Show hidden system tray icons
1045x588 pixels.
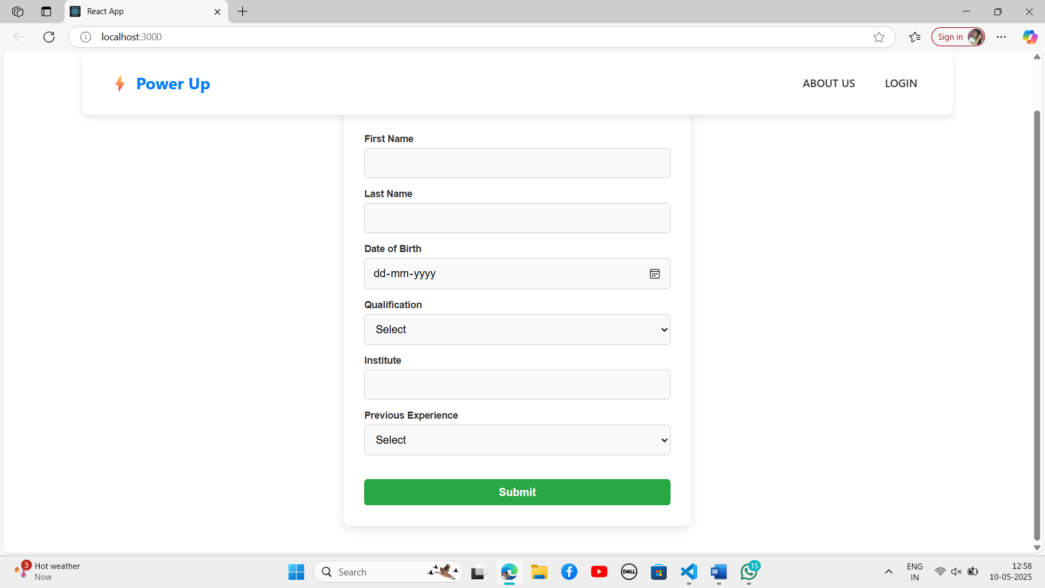coord(888,572)
